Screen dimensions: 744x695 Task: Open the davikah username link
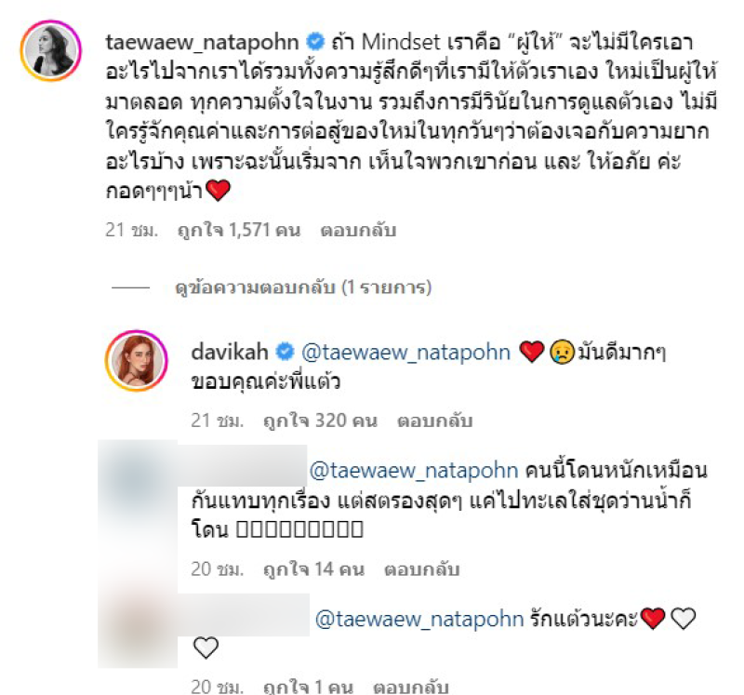(x=230, y=352)
